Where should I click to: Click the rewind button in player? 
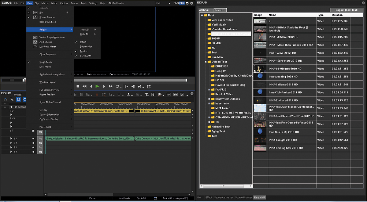click(x=84, y=87)
